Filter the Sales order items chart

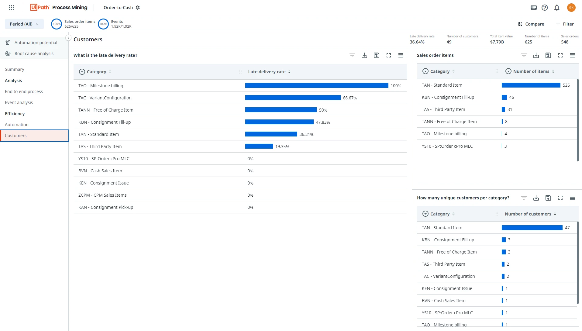[x=524, y=55]
